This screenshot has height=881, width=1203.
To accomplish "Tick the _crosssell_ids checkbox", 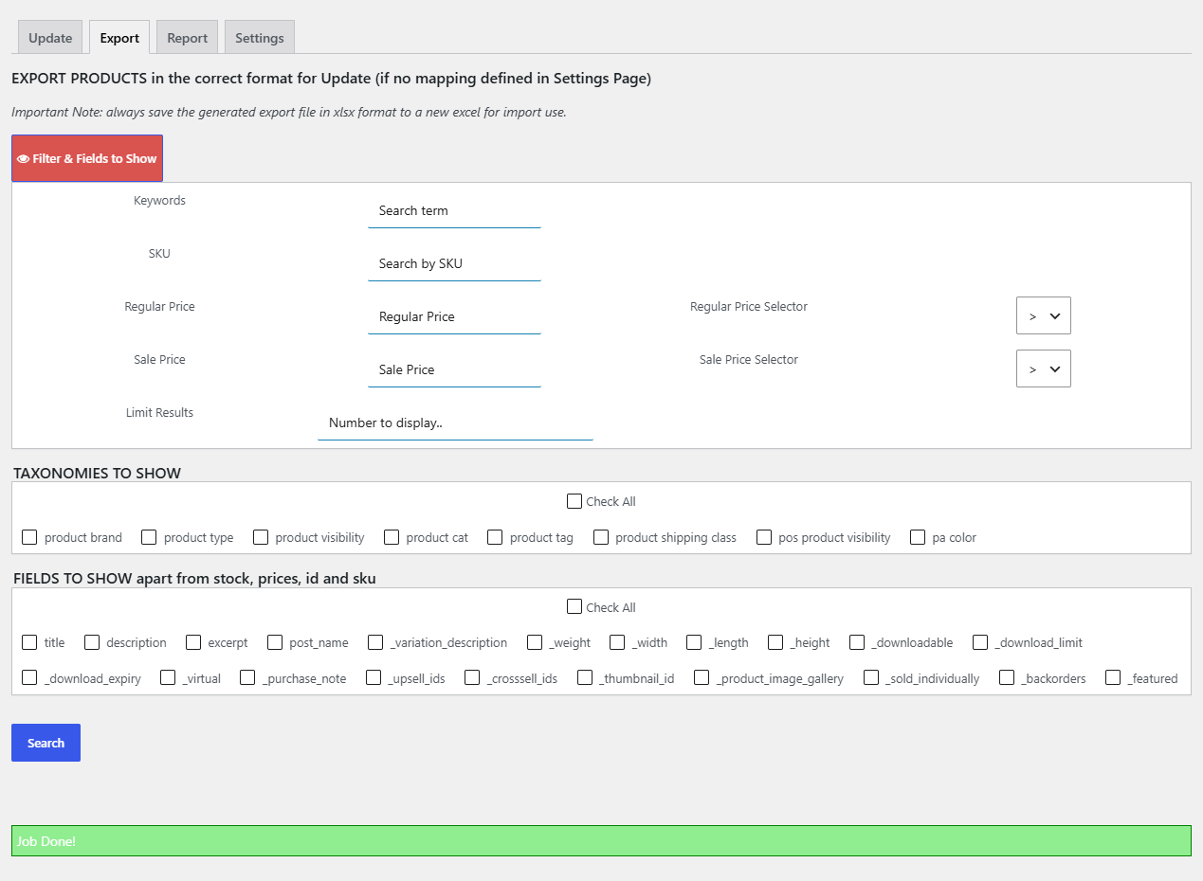I will (472, 677).
